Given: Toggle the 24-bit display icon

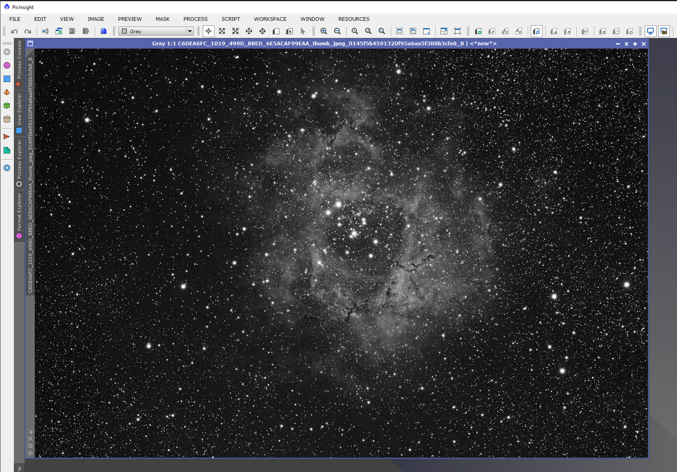Looking at the screenshot, I should (664, 31).
